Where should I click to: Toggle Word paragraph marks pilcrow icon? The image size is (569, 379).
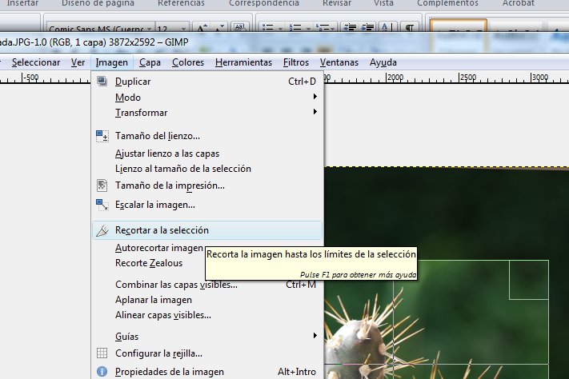coord(410,27)
